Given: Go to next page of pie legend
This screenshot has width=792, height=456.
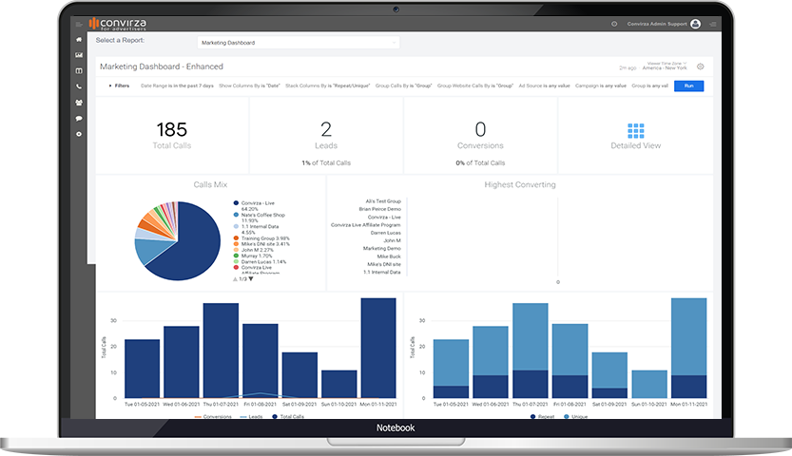Looking at the screenshot, I should tap(251, 278).
